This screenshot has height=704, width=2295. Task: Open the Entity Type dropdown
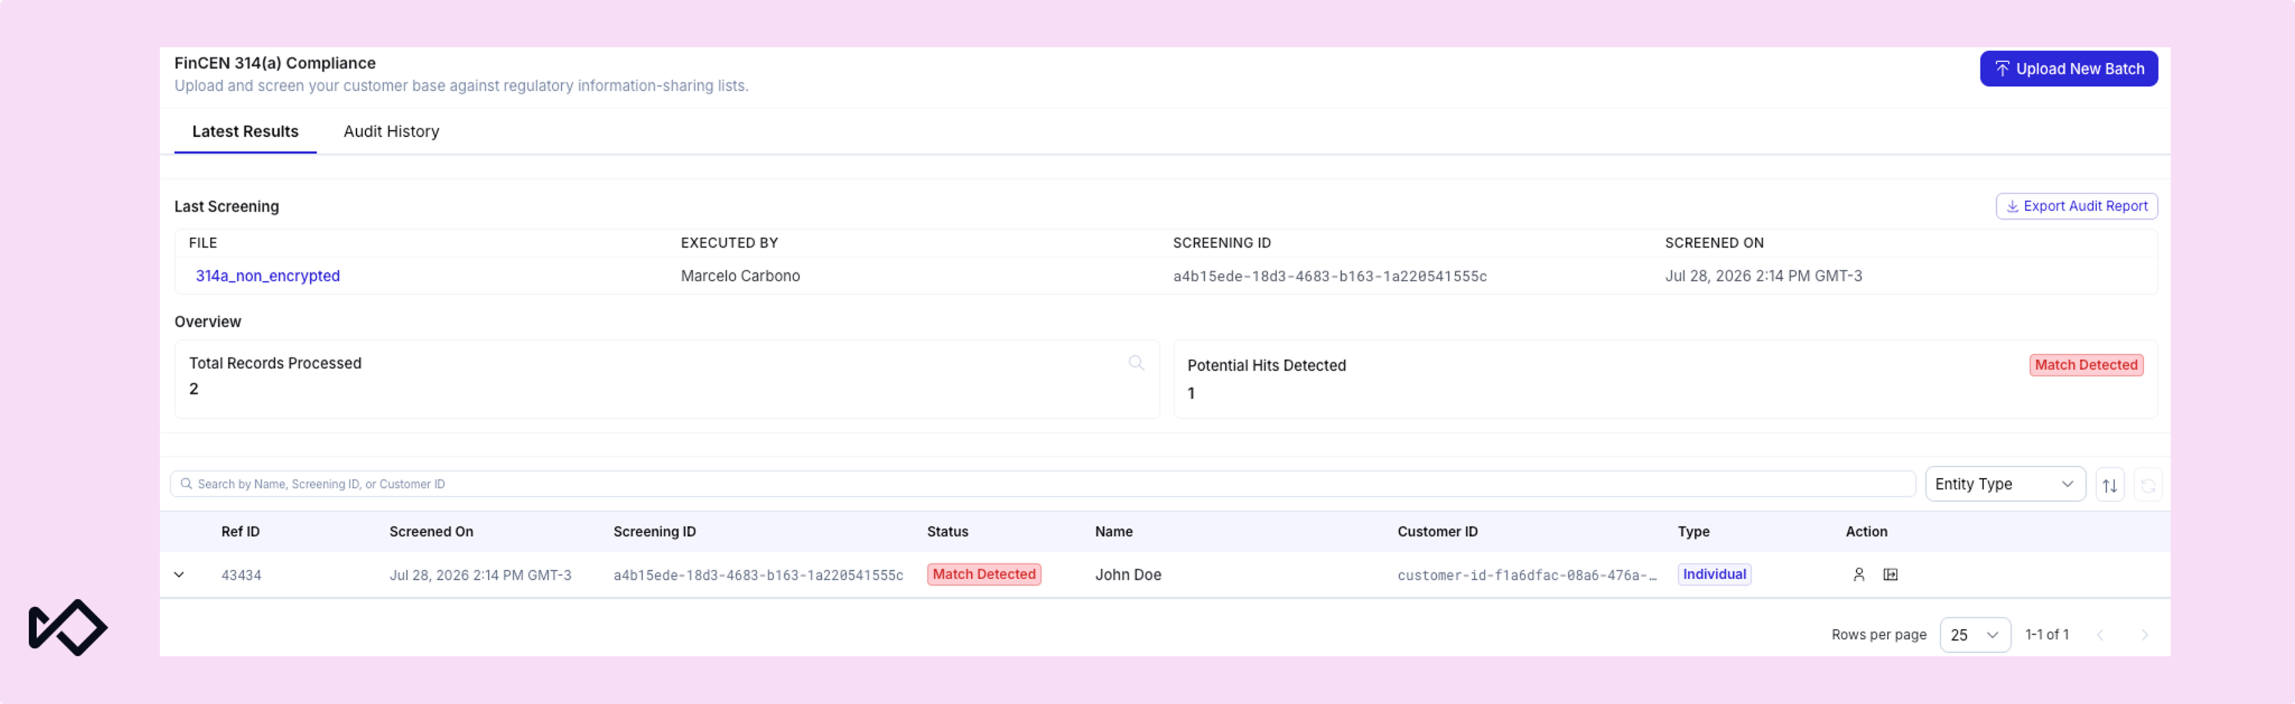[2005, 483]
